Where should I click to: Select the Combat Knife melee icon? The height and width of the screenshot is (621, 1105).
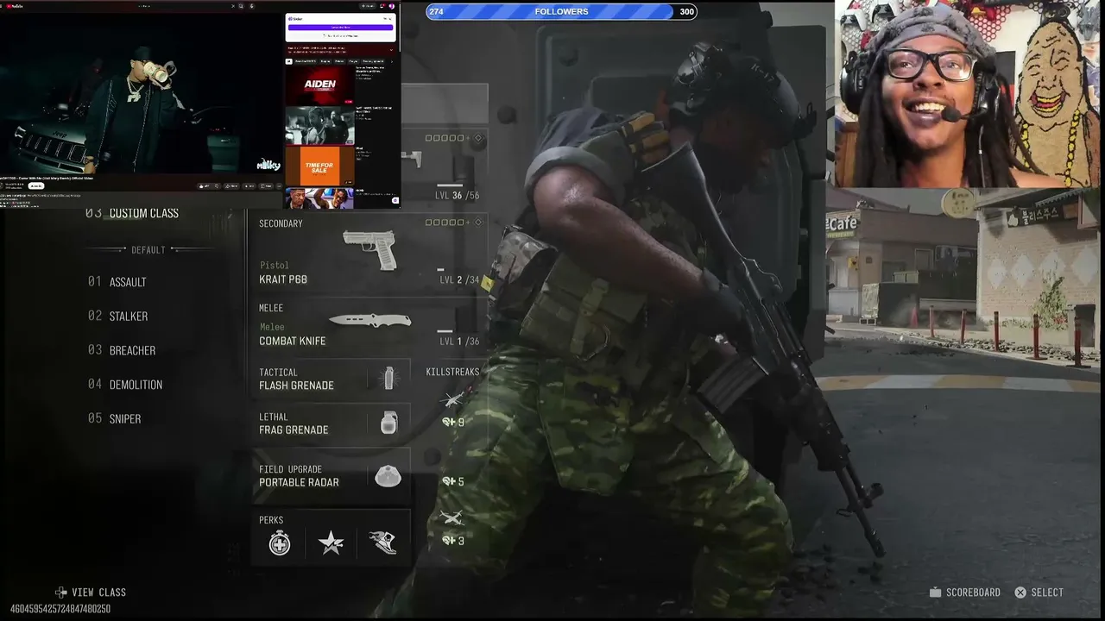369,320
